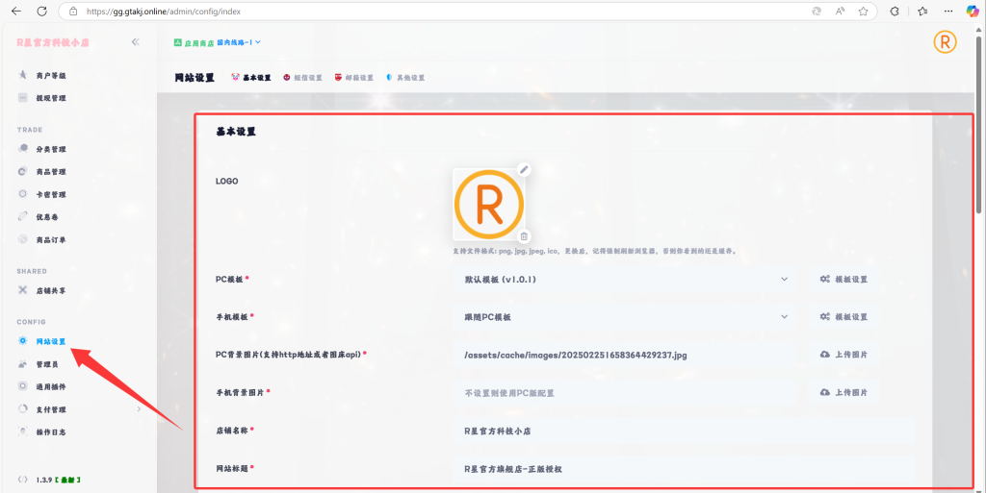986x493 pixels.
Task: Switch to the 其他设置 tab
Action: [x=405, y=78]
